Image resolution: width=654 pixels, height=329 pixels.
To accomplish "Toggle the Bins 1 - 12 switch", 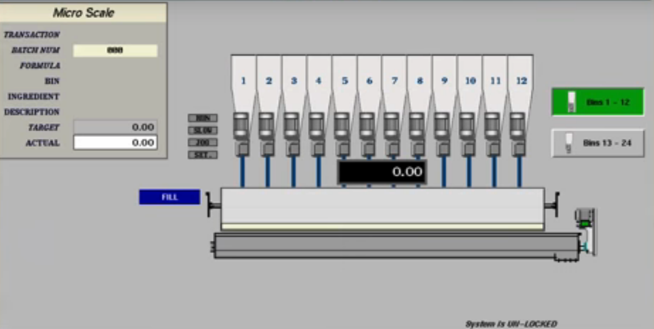I will 597,101.
